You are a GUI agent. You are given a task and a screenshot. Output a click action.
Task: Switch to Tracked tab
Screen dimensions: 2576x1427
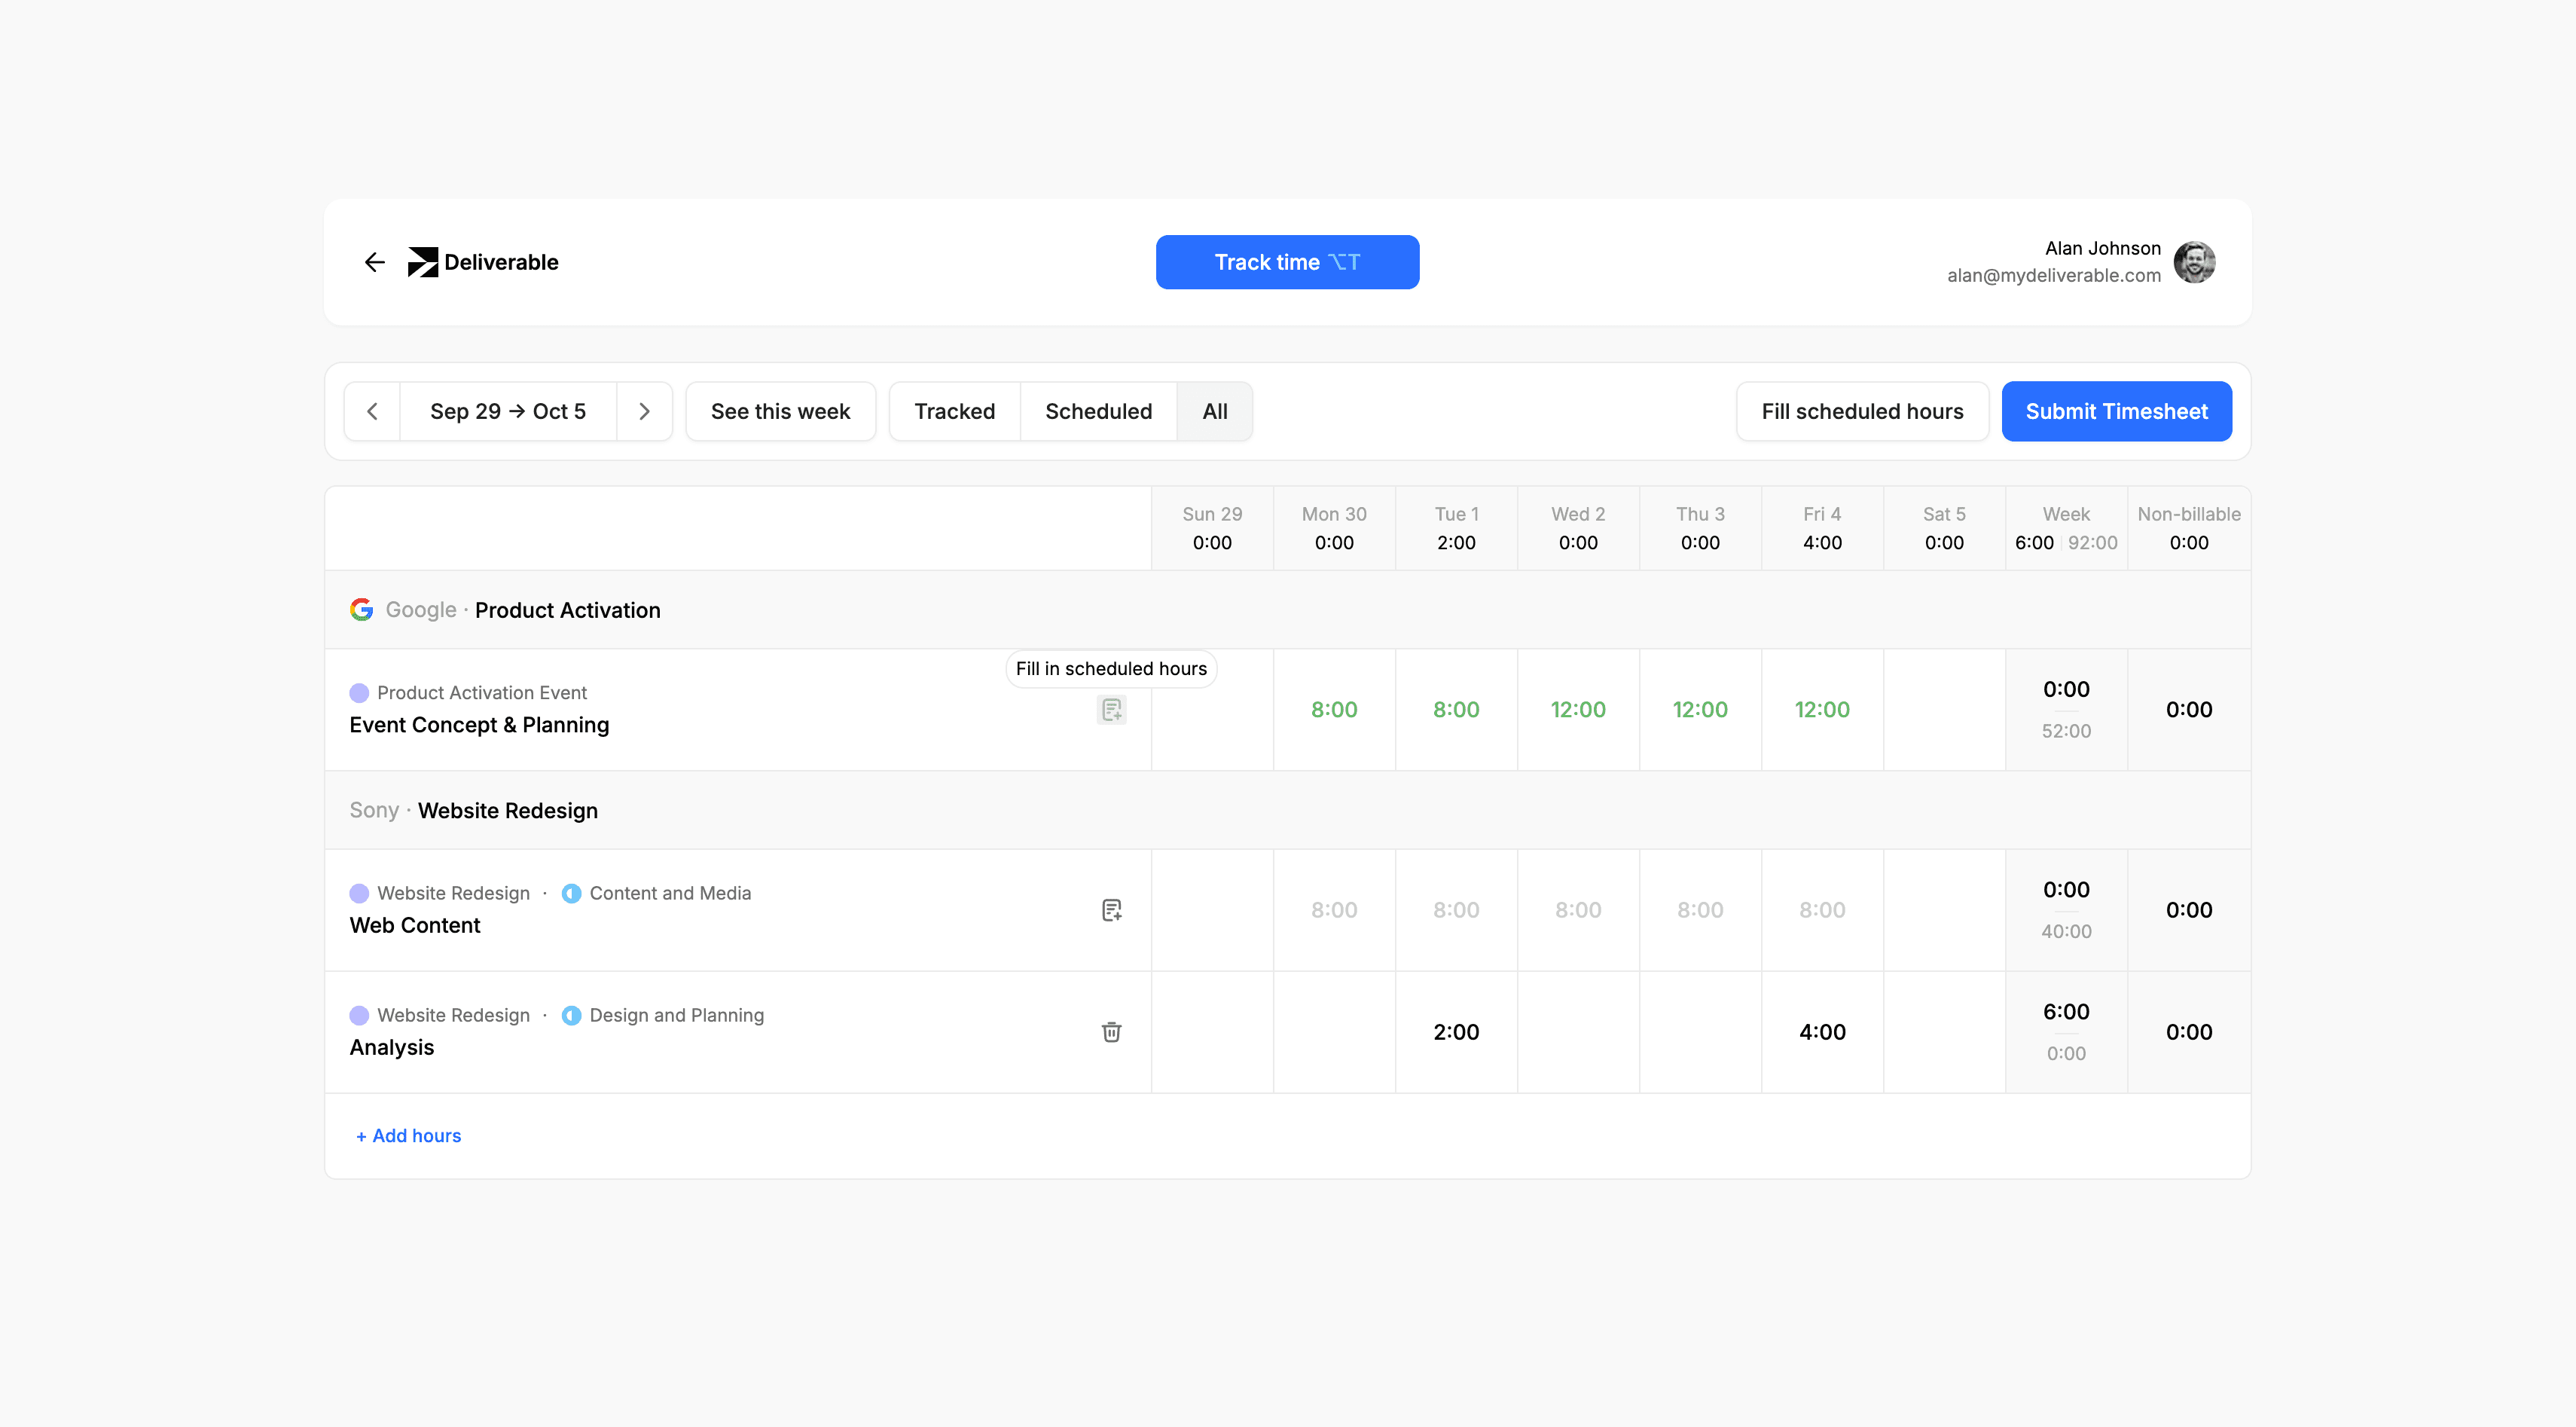pyautogui.click(x=954, y=411)
